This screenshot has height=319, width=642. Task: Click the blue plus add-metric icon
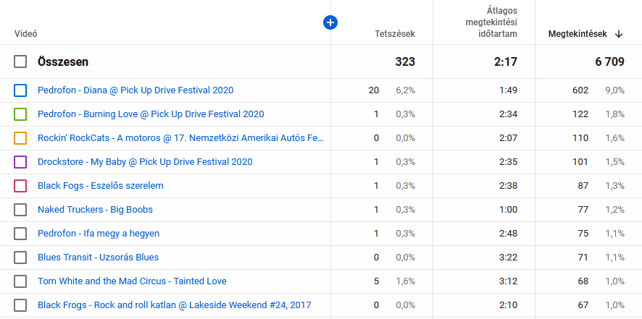tap(330, 23)
